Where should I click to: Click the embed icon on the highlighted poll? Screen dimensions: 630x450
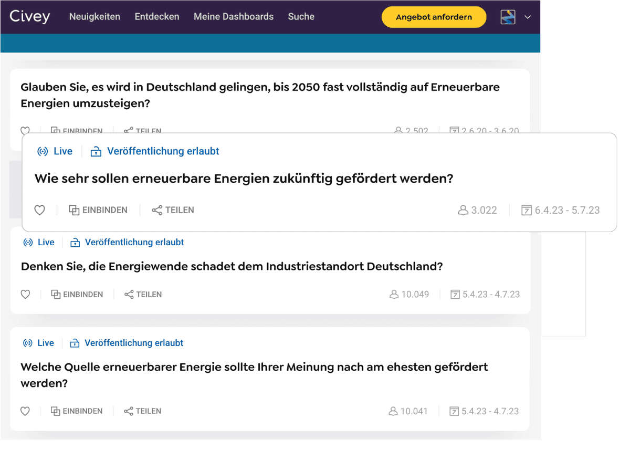74,210
